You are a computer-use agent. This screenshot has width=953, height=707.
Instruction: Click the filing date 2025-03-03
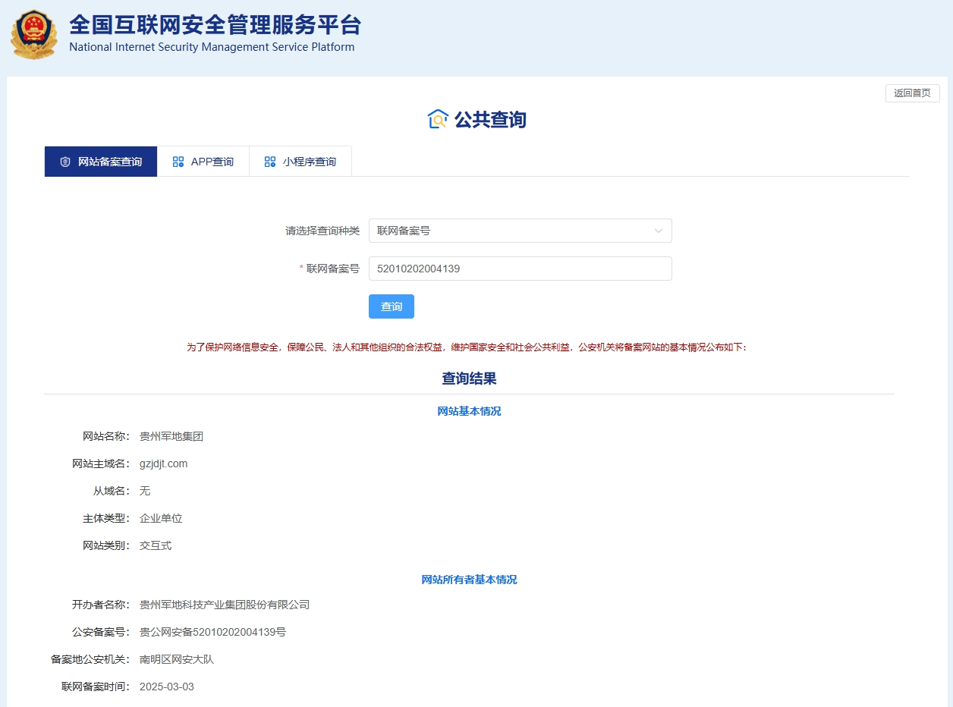pos(167,687)
